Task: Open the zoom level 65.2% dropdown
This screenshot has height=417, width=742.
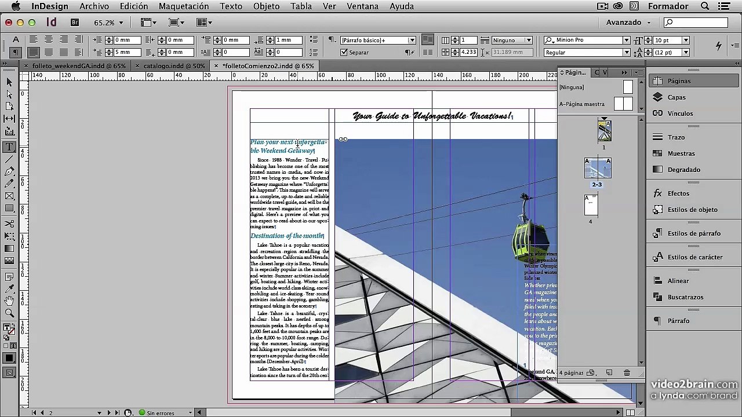Action: point(121,23)
